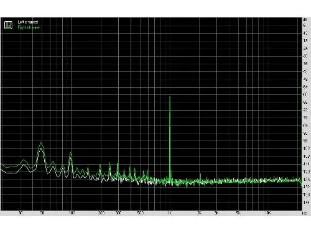Click the 100 frequency axis label
This screenshot has height=233, width=311.
72,213
